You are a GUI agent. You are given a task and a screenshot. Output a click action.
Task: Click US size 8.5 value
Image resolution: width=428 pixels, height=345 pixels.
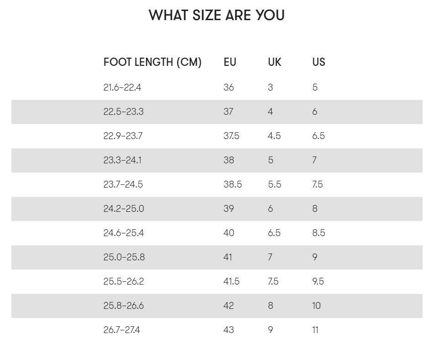click(318, 233)
